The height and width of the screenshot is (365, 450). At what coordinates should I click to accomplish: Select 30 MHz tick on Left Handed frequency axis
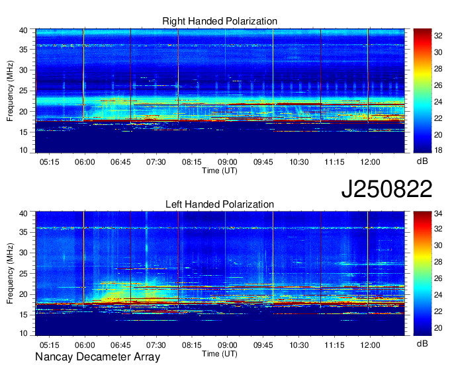pyautogui.click(x=24, y=253)
